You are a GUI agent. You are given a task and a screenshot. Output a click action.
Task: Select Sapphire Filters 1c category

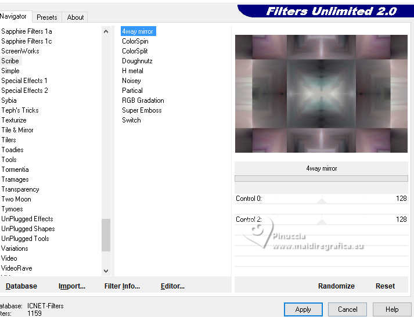[27, 41]
